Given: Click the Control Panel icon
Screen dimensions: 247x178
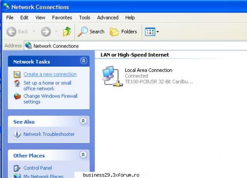Looking at the screenshot, I should pyautogui.click(x=17, y=168).
